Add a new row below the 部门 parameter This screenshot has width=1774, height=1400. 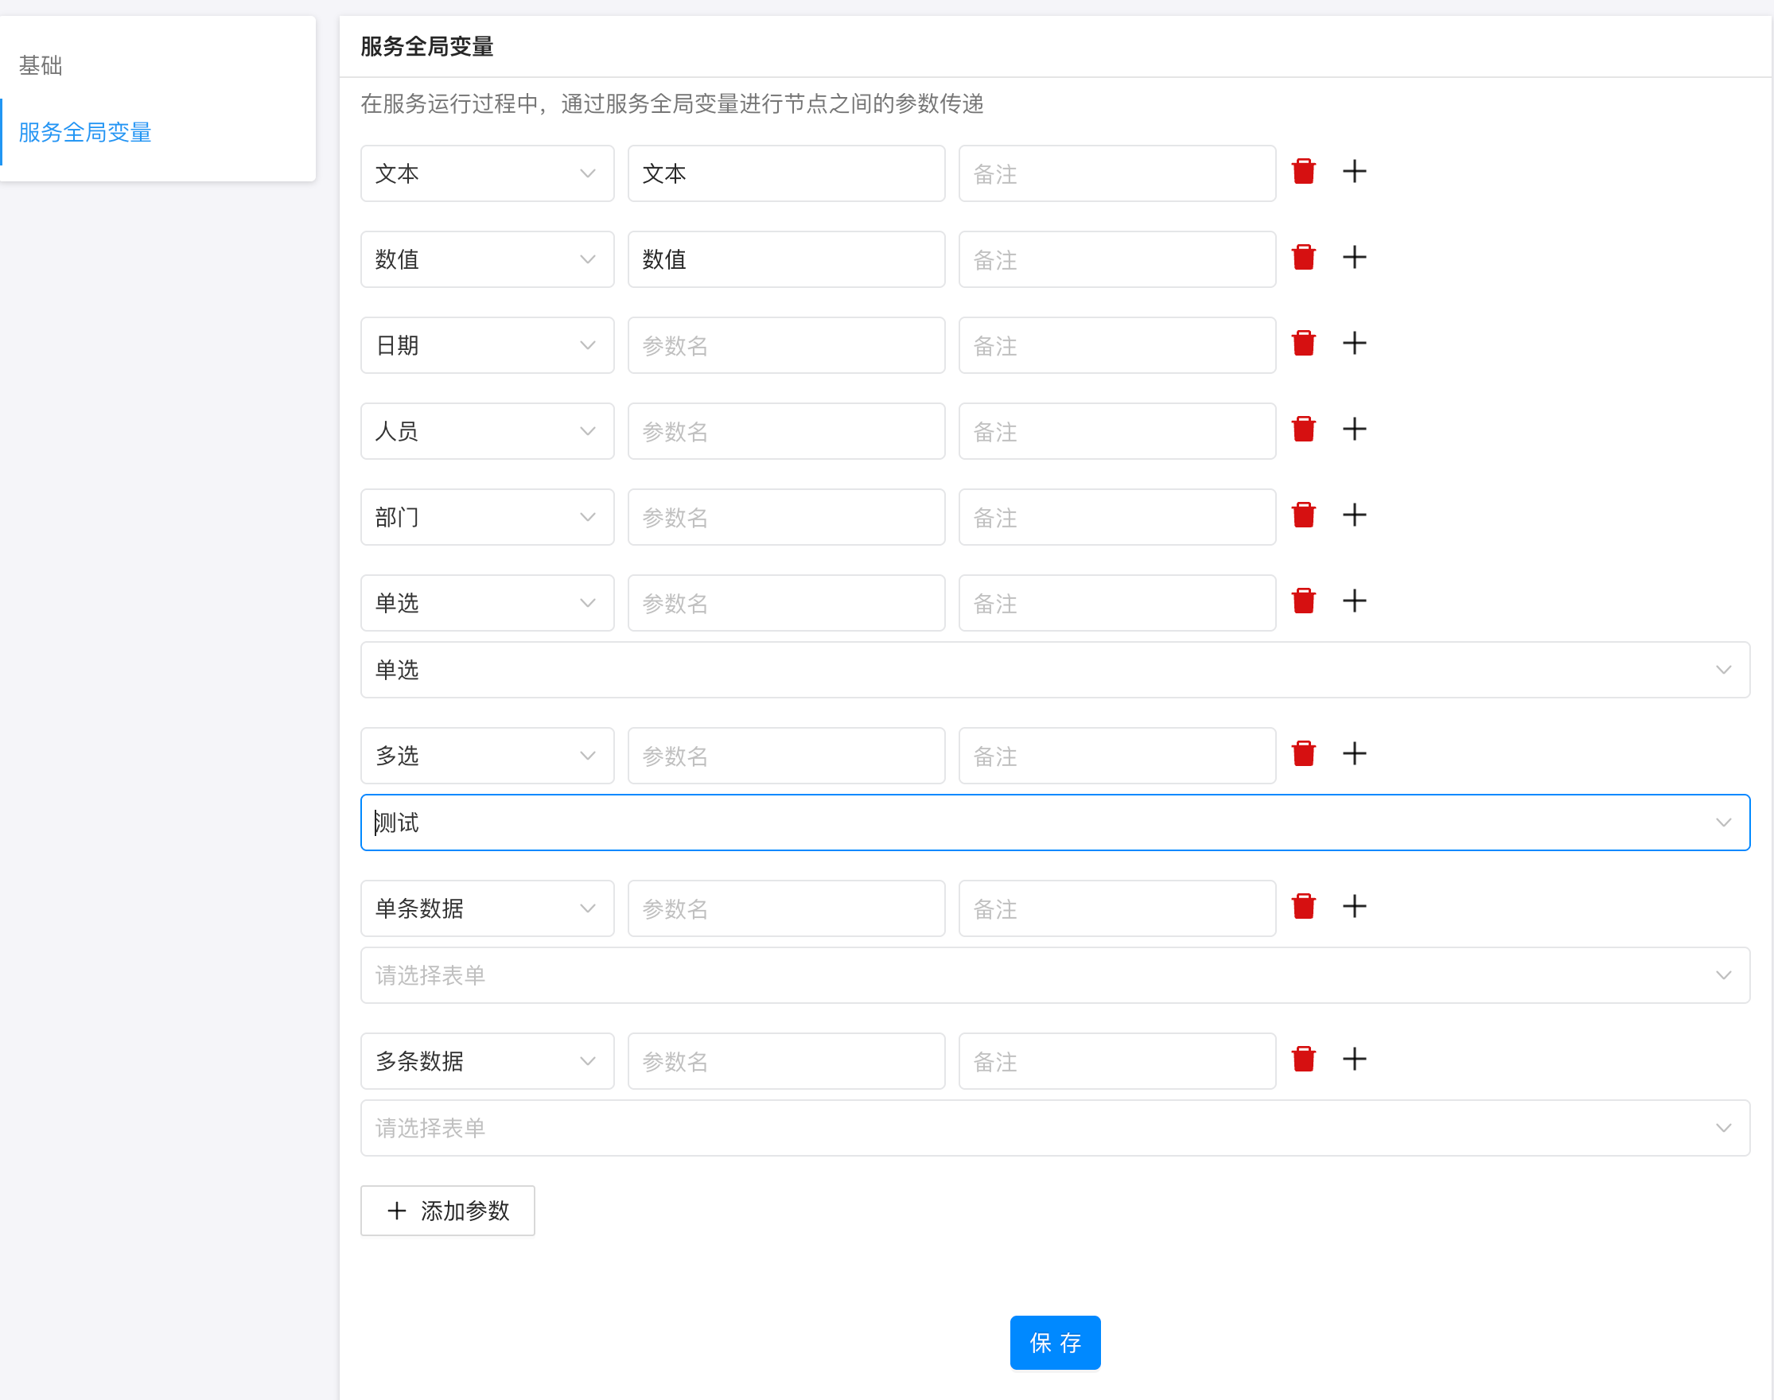(1354, 515)
